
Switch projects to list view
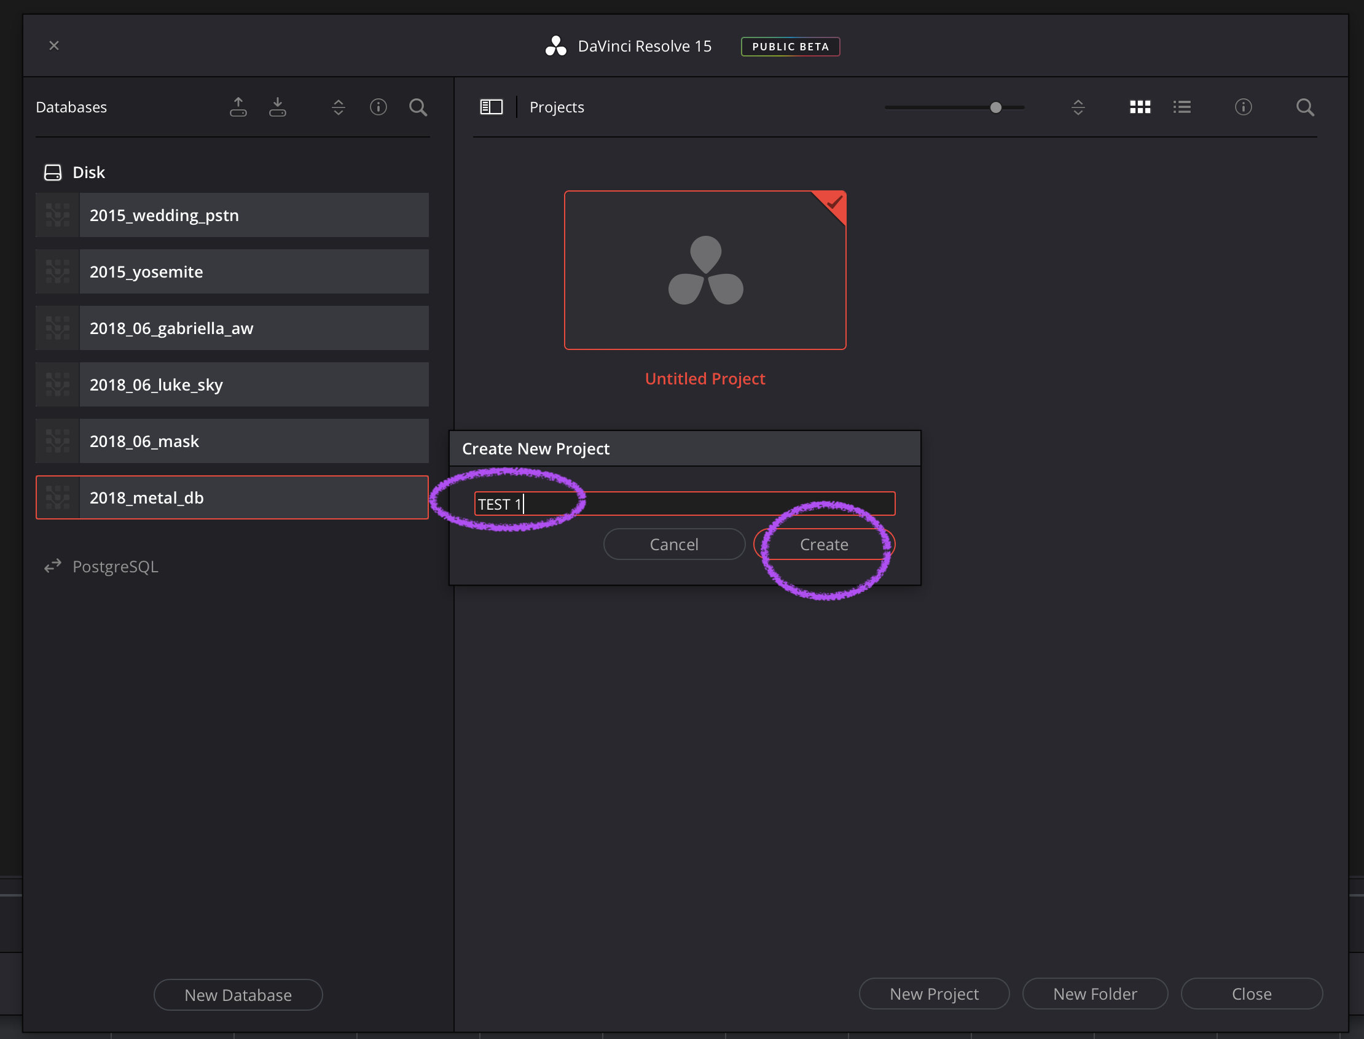pyautogui.click(x=1182, y=107)
